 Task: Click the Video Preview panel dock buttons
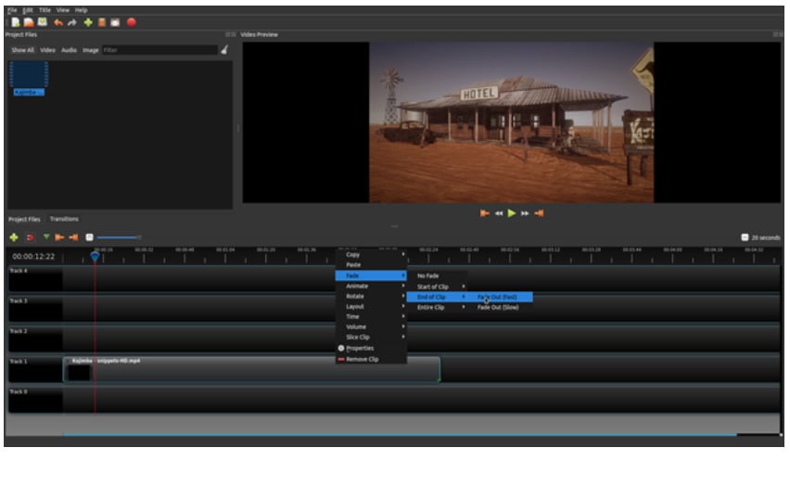[x=778, y=34]
